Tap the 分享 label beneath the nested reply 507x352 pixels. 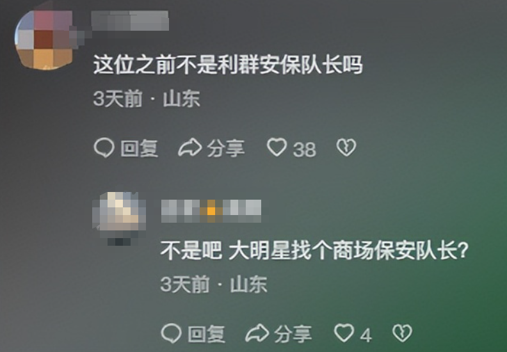click(x=293, y=333)
